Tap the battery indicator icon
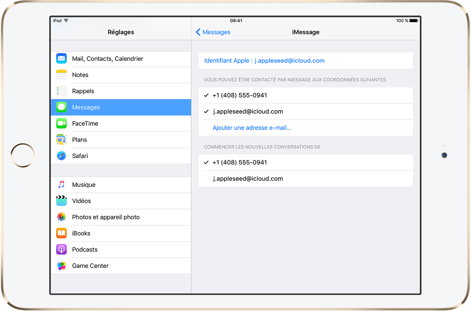Viewport: 471px width, 311px height. pyautogui.click(x=414, y=20)
